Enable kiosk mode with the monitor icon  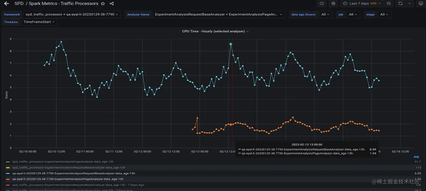(420, 4)
